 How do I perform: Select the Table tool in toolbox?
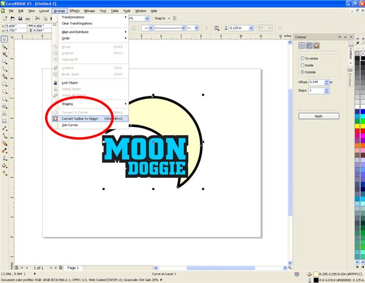[4, 121]
